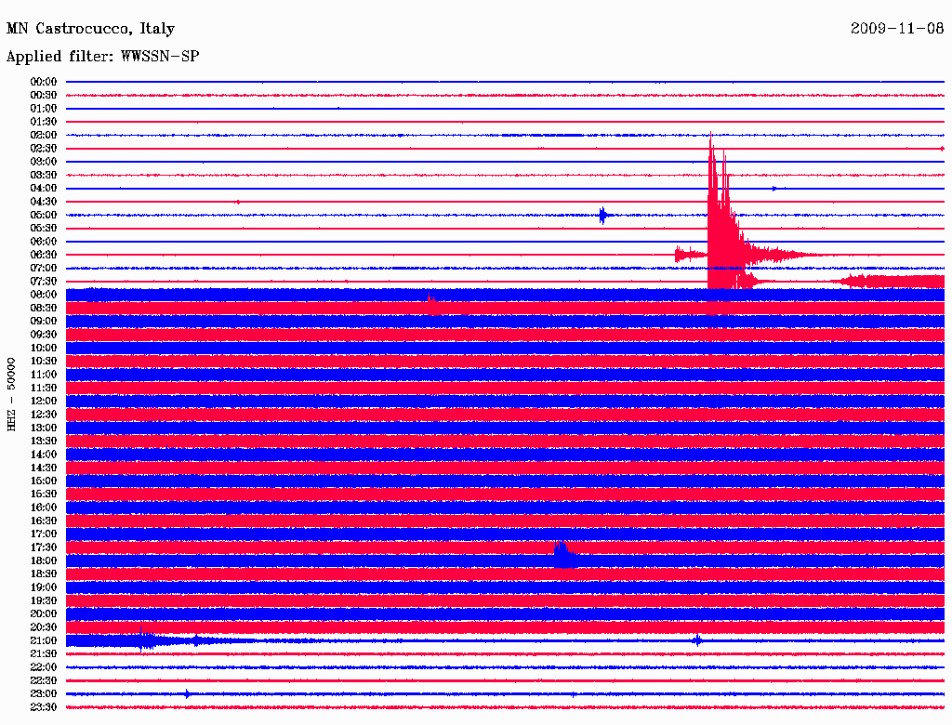Select the 22:30 time label
952x725 pixels.
pyautogui.click(x=44, y=680)
